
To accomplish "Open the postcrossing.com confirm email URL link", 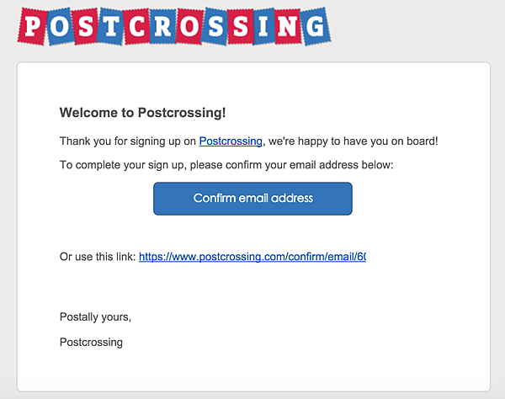I will pyautogui.click(x=252, y=257).
